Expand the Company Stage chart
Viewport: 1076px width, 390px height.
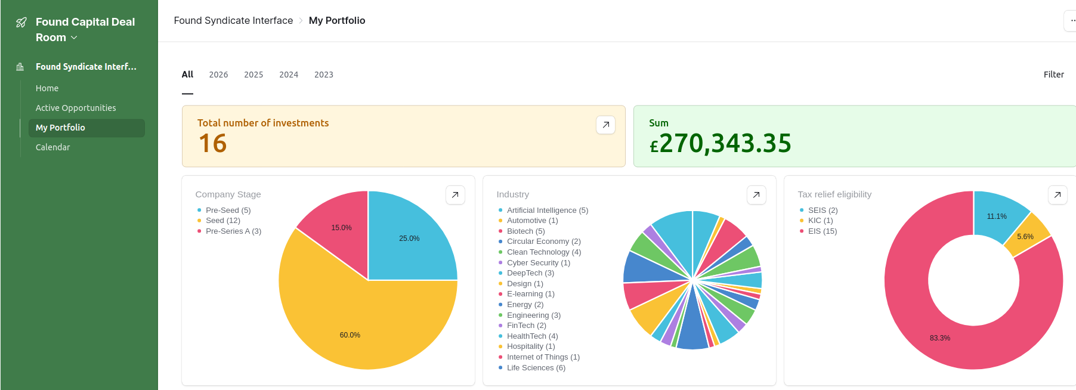(455, 195)
